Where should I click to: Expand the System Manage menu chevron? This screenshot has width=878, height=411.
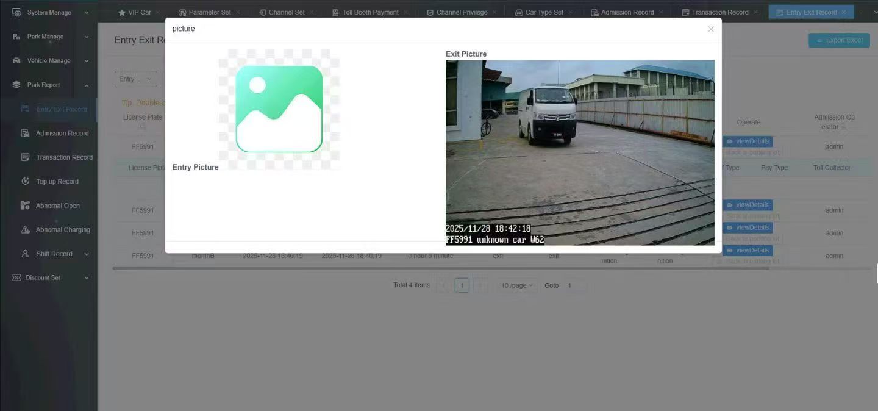pos(87,12)
